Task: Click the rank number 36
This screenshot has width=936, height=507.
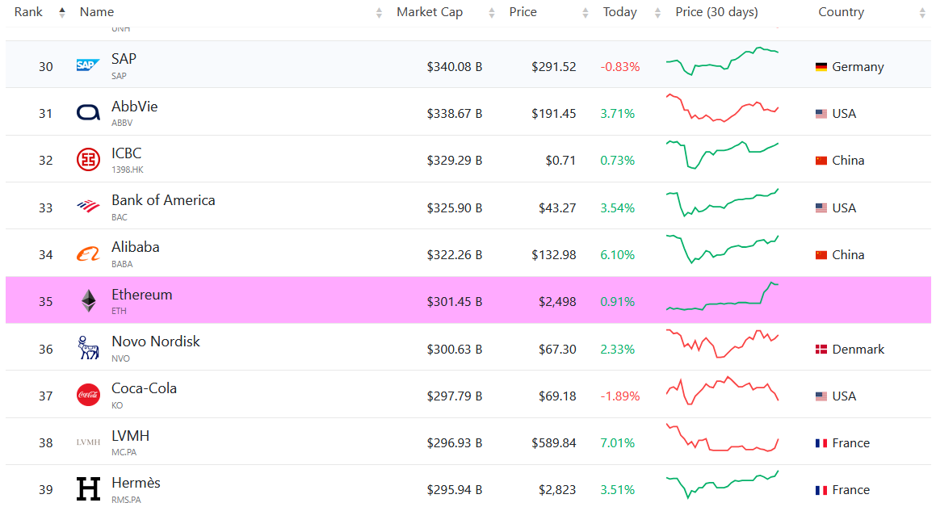Action: coord(46,350)
